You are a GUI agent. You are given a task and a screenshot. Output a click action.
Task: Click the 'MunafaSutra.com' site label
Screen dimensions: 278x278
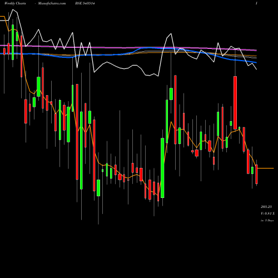[52, 3]
